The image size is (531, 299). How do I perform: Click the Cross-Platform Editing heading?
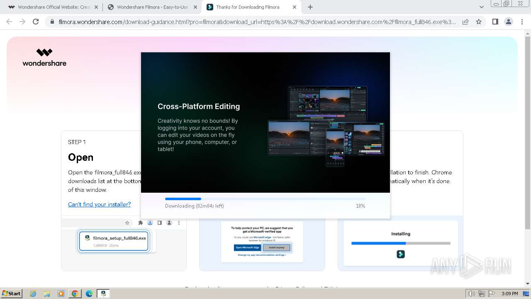click(199, 106)
